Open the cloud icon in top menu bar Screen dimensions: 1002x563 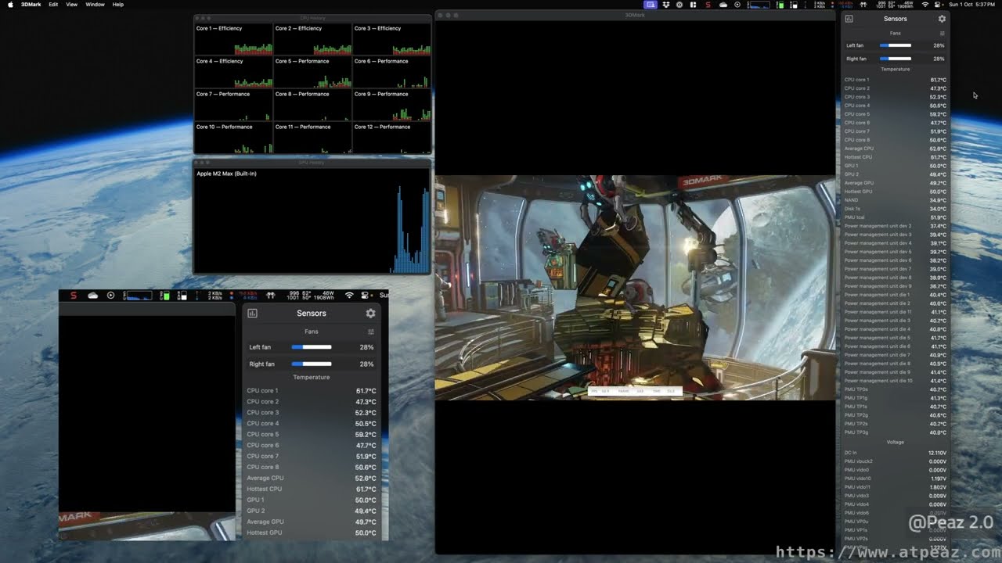click(723, 5)
